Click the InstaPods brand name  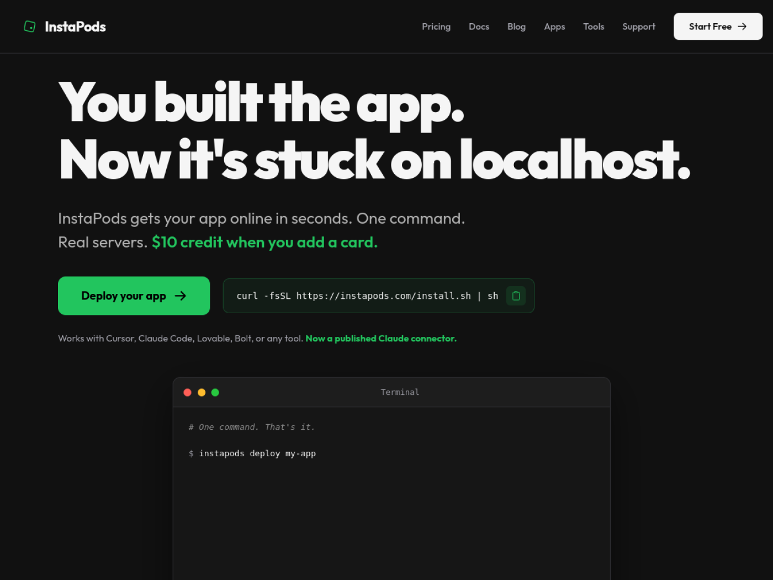click(75, 27)
